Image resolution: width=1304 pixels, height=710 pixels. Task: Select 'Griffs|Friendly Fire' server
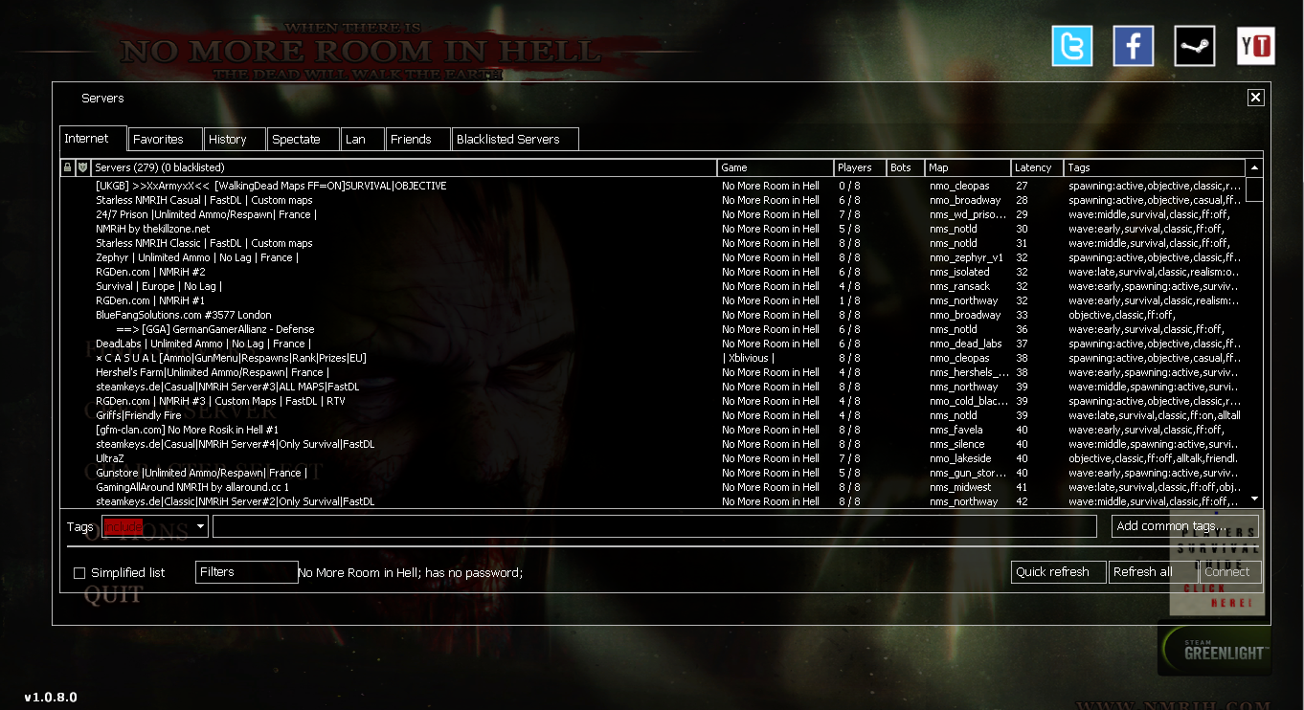tap(653, 415)
